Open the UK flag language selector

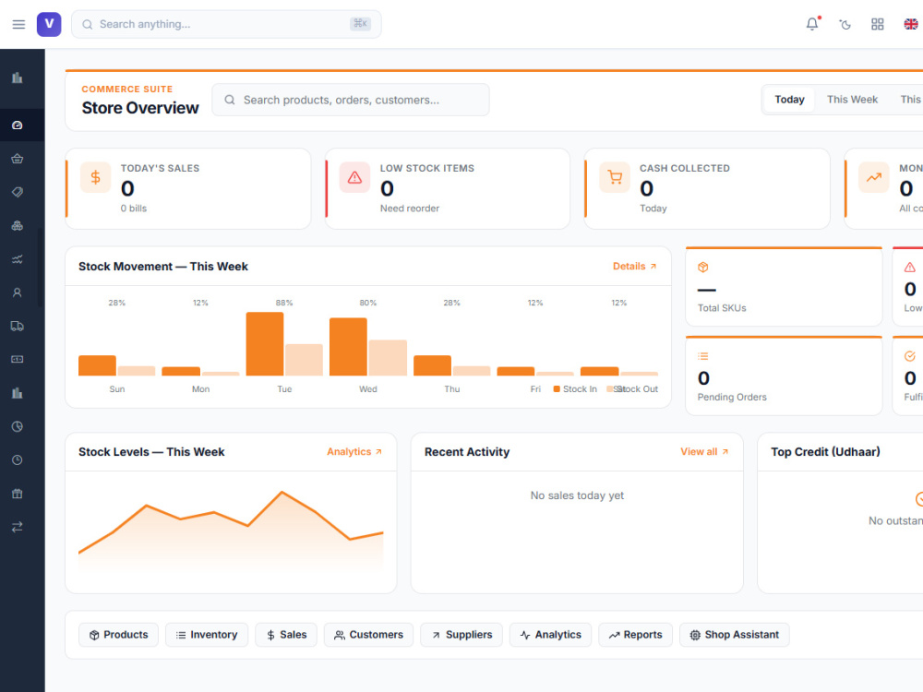[x=911, y=24]
